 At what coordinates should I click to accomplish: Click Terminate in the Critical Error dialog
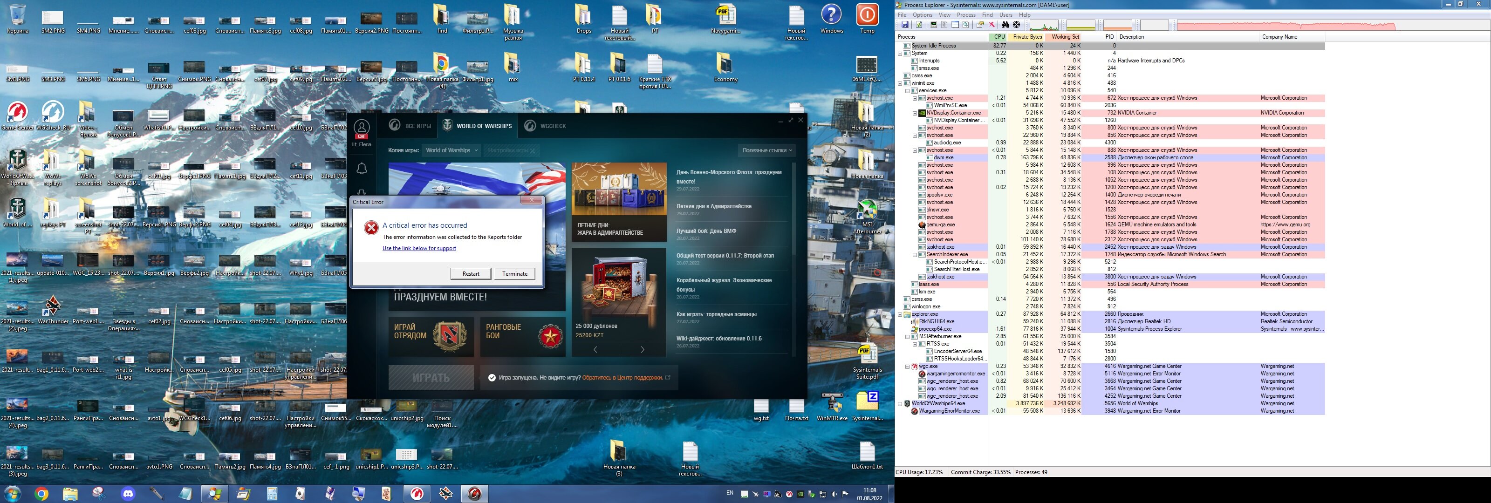pos(514,274)
